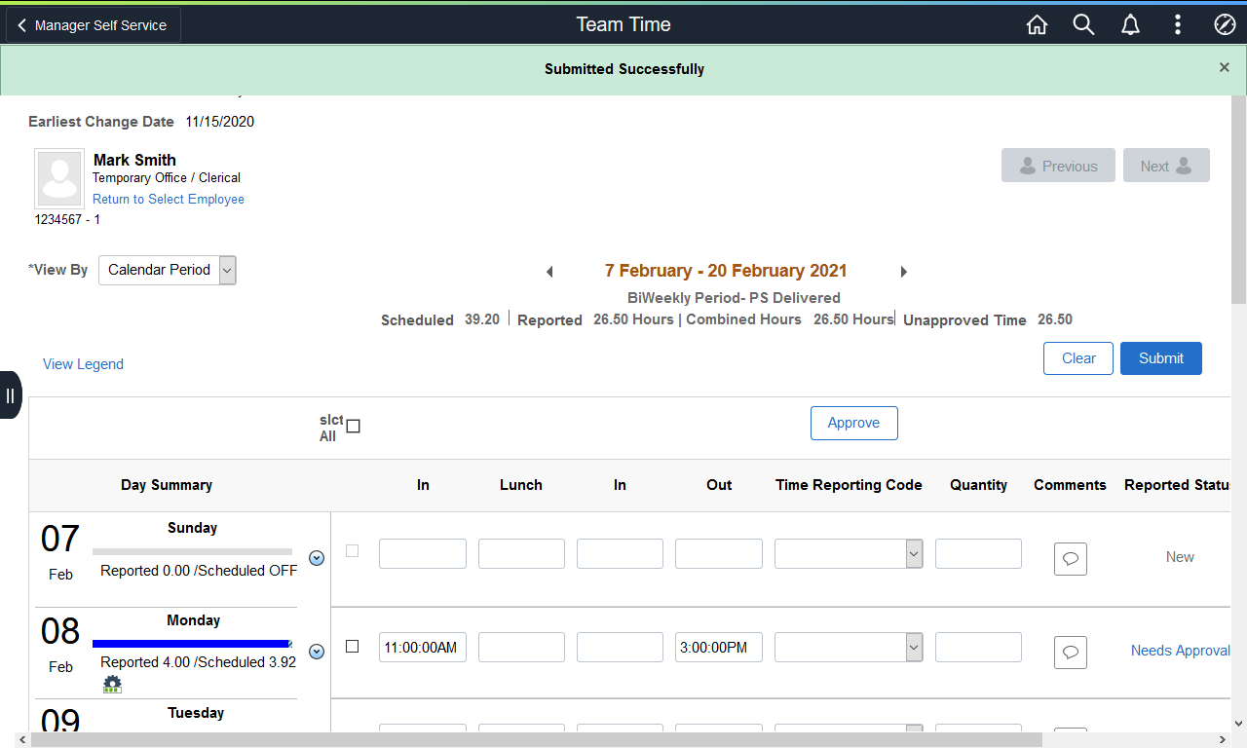1247x748 pixels.
Task: Open the View By Calendar Period dropdown
Action: (168, 270)
